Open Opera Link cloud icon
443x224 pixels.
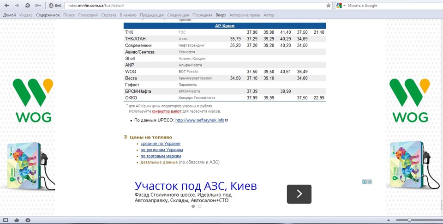17,220
